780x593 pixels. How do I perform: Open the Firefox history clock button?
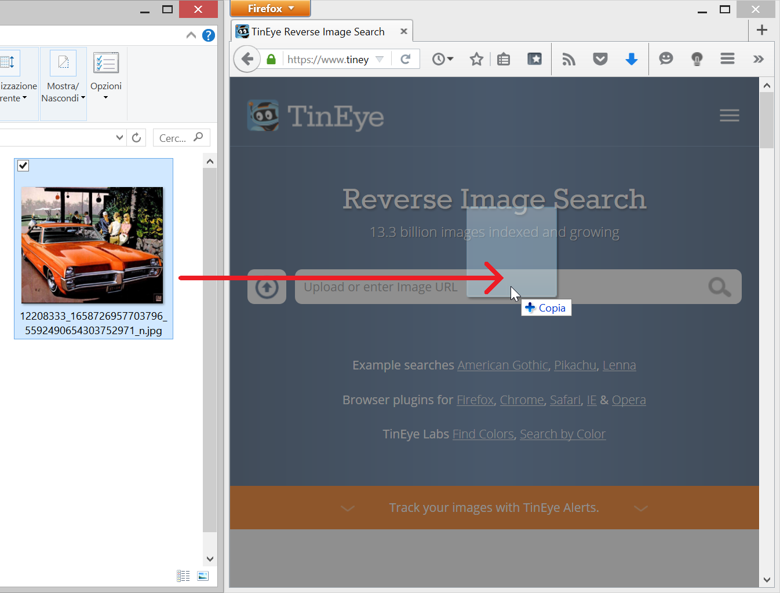[x=443, y=59]
